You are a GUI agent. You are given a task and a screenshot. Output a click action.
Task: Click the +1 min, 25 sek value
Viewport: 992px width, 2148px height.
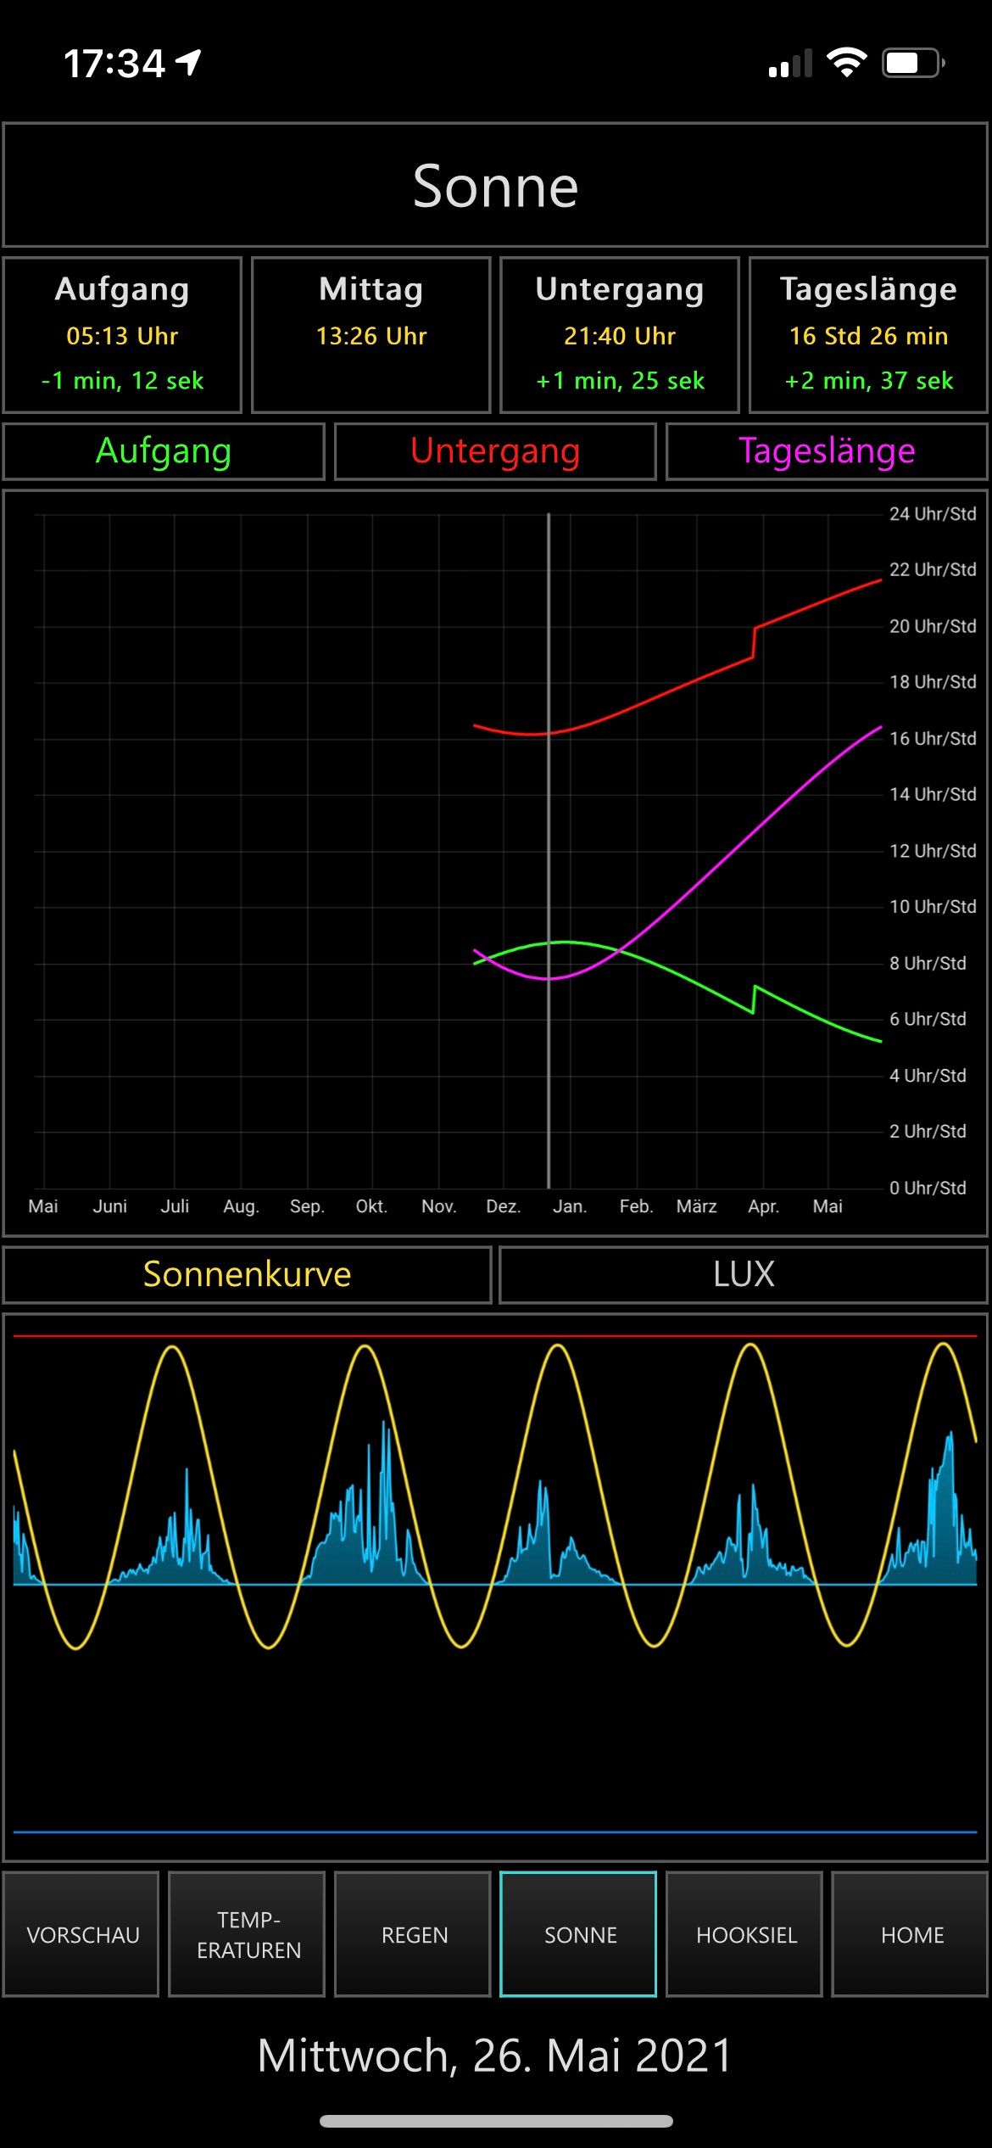point(620,381)
